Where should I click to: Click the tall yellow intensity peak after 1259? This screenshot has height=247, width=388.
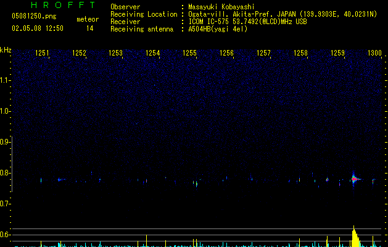tap(355, 237)
